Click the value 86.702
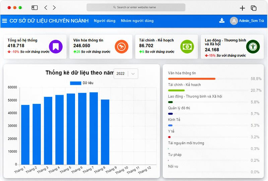 [146, 46]
